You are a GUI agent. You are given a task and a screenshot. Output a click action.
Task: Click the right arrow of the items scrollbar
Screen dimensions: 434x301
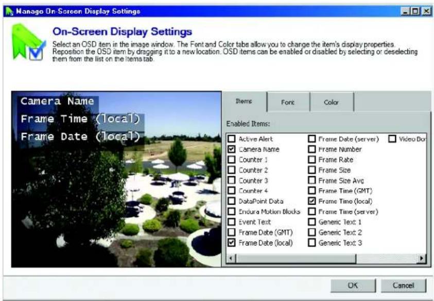[x=421, y=258]
